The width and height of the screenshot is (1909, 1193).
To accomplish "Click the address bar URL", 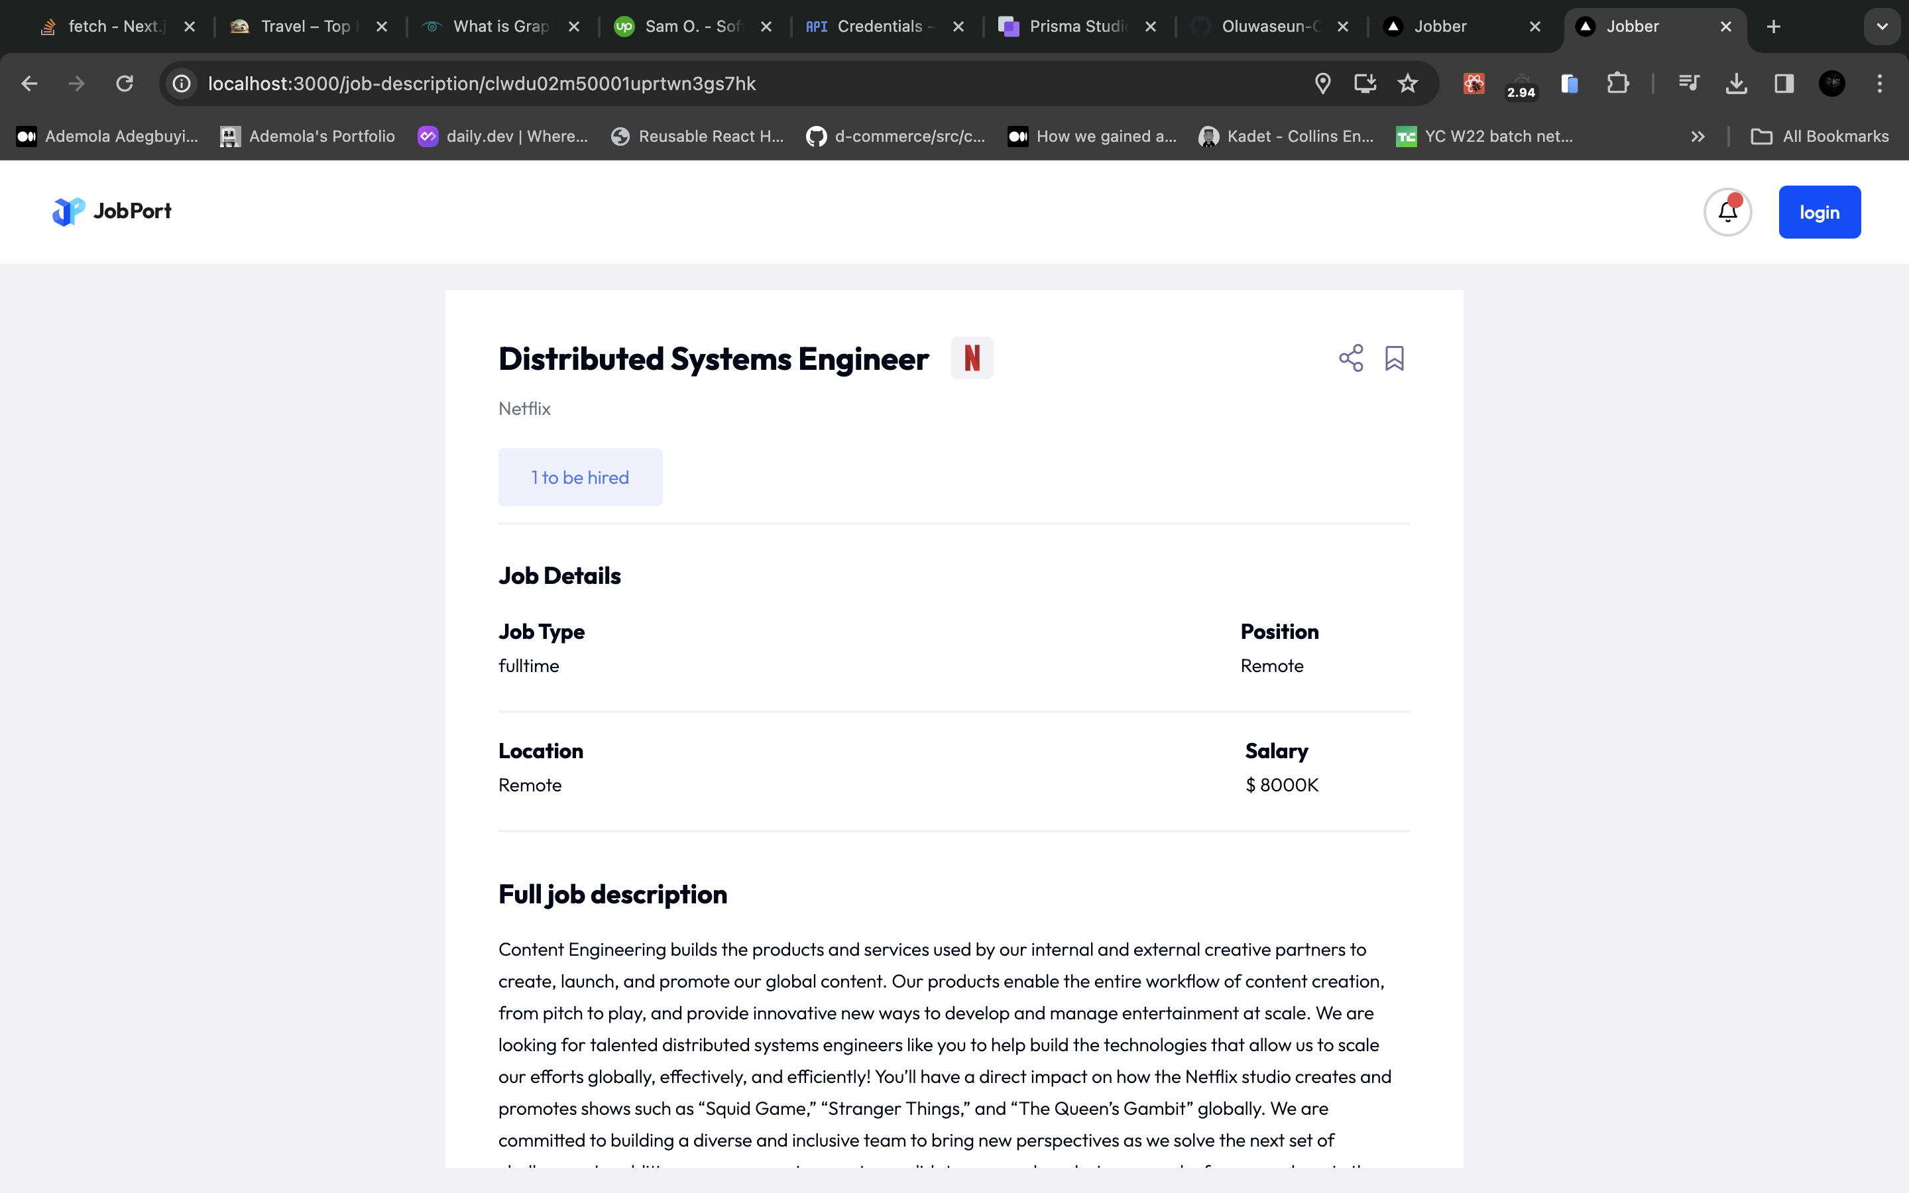I will pyautogui.click(x=481, y=84).
